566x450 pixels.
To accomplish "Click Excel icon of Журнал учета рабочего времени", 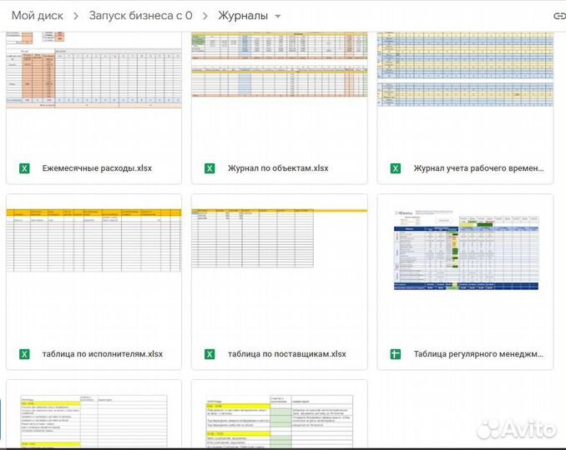I will coord(396,168).
